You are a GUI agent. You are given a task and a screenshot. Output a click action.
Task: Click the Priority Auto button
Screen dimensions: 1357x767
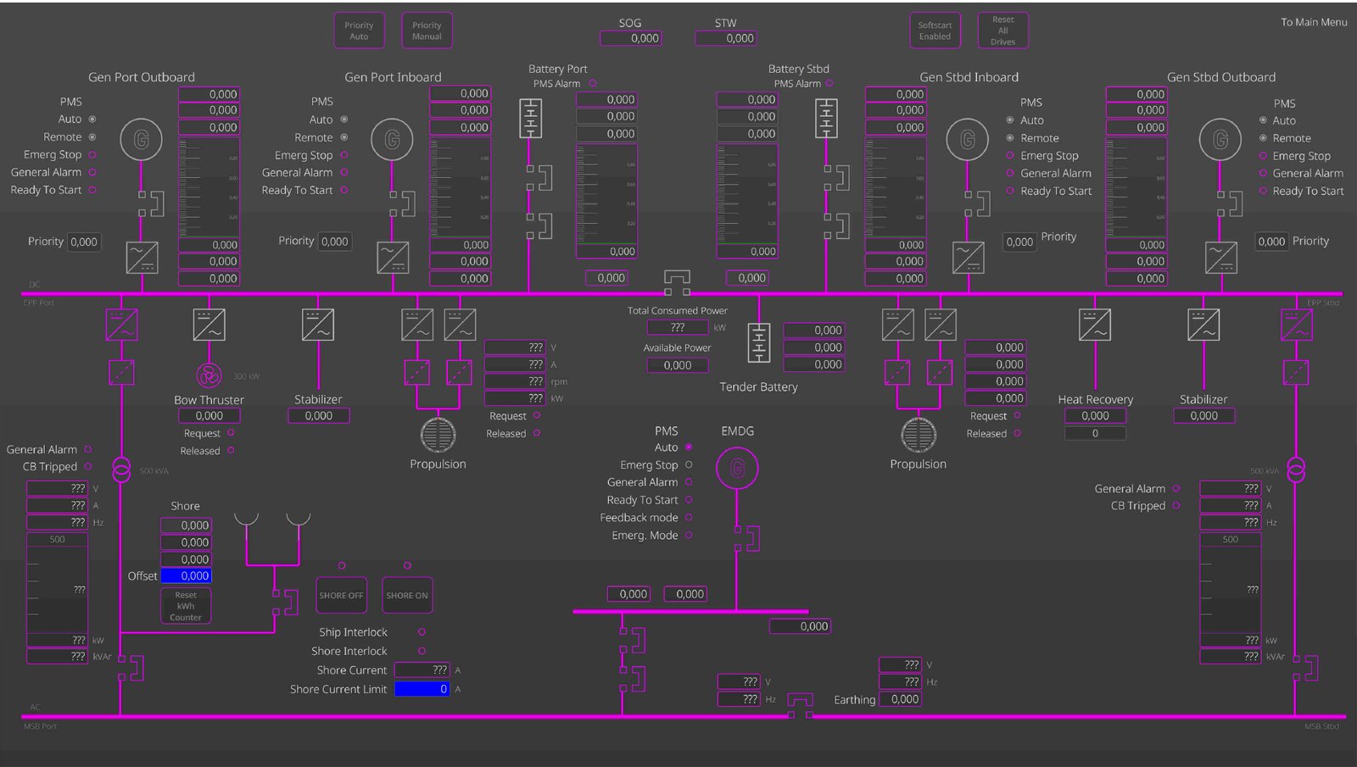359,31
